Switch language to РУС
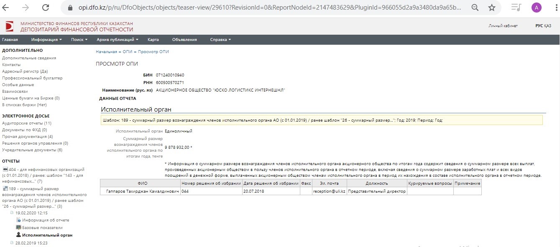Screen dimensions: 560x247 (539, 26)
